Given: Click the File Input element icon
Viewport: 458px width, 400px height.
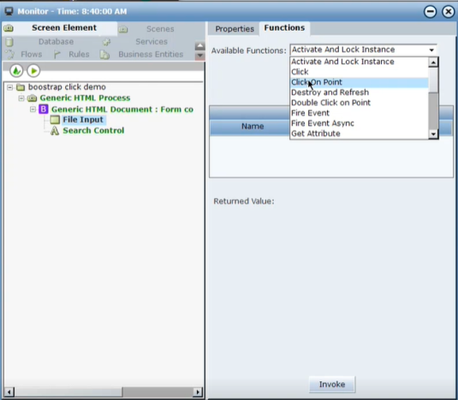Looking at the screenshot, I should click(55, 120).
